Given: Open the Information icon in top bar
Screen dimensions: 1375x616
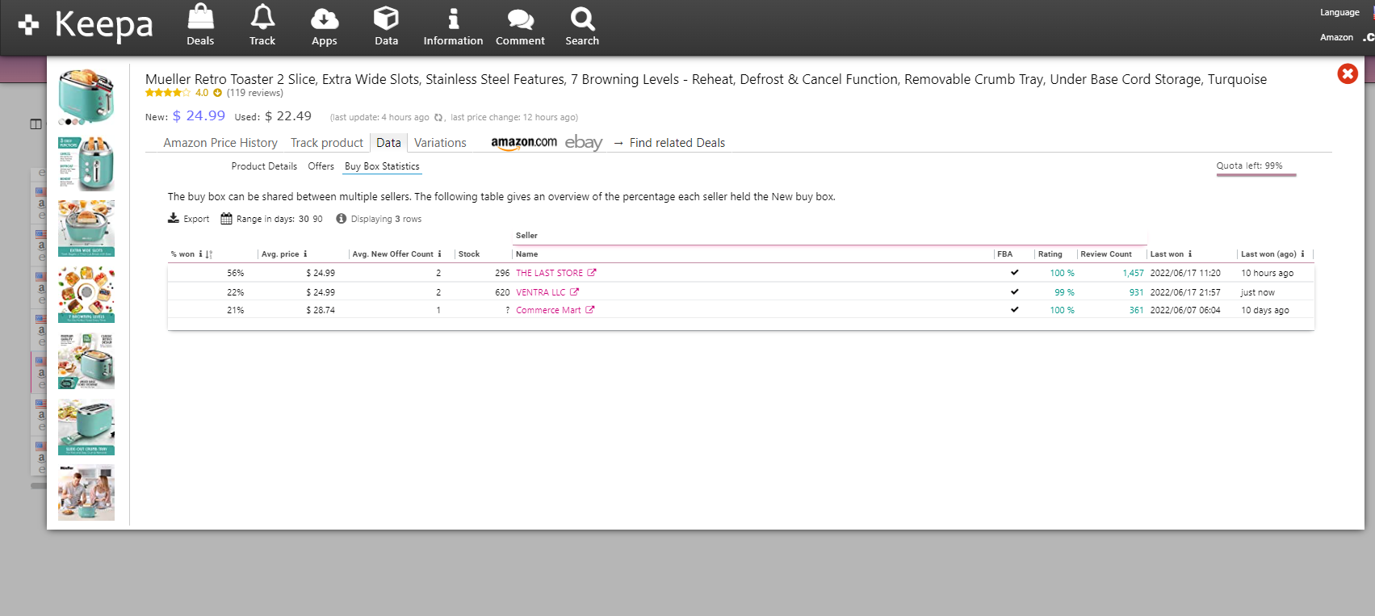Looking at the screenshot, I should (x=453, y=19).
